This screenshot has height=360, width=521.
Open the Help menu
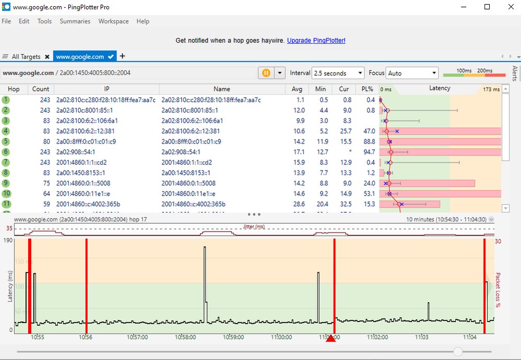pos(143,21)
